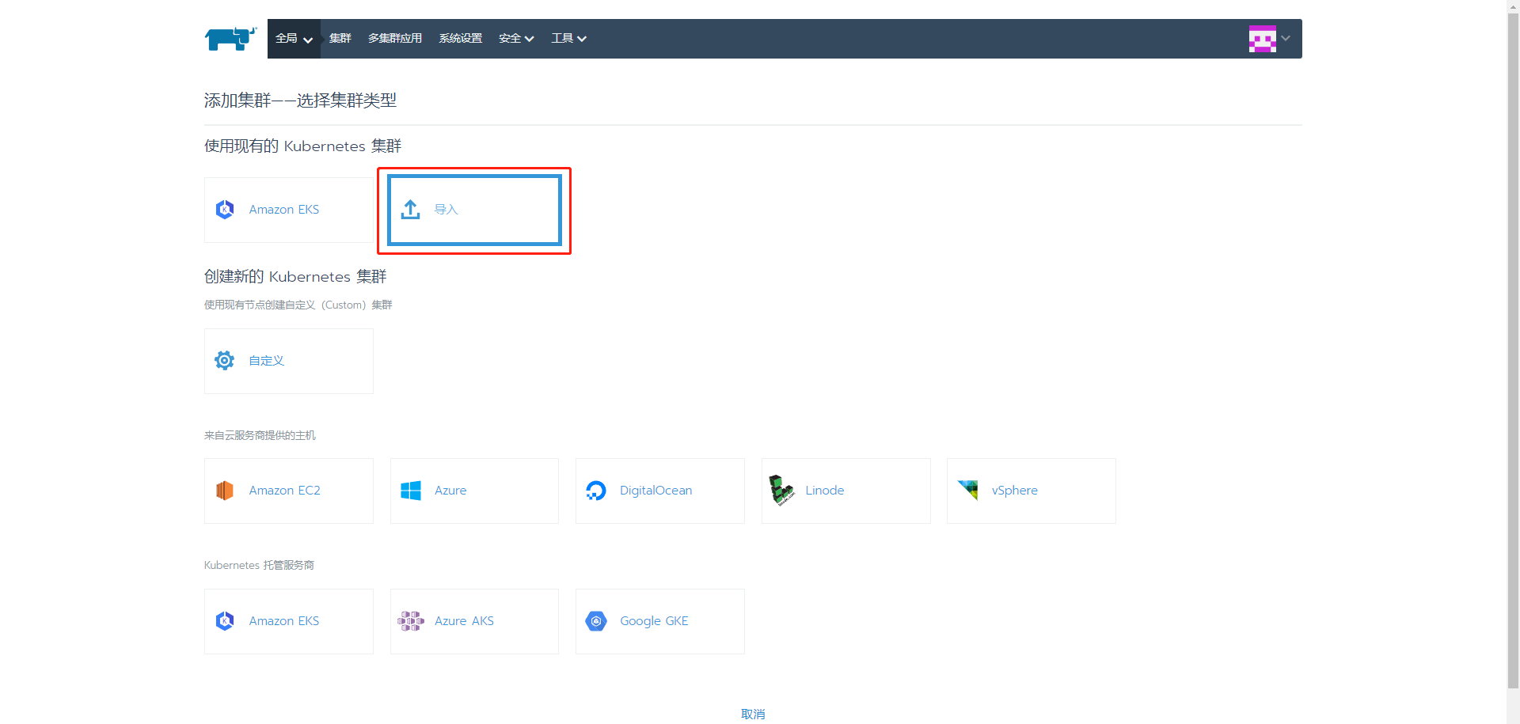Click the Rancher cow logo
This screenshot has height=724, width=1520.
(x=230, y=38)
